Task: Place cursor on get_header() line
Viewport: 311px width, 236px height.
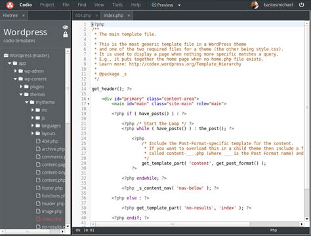Action: pyautogui.click(x=112, y=89)
